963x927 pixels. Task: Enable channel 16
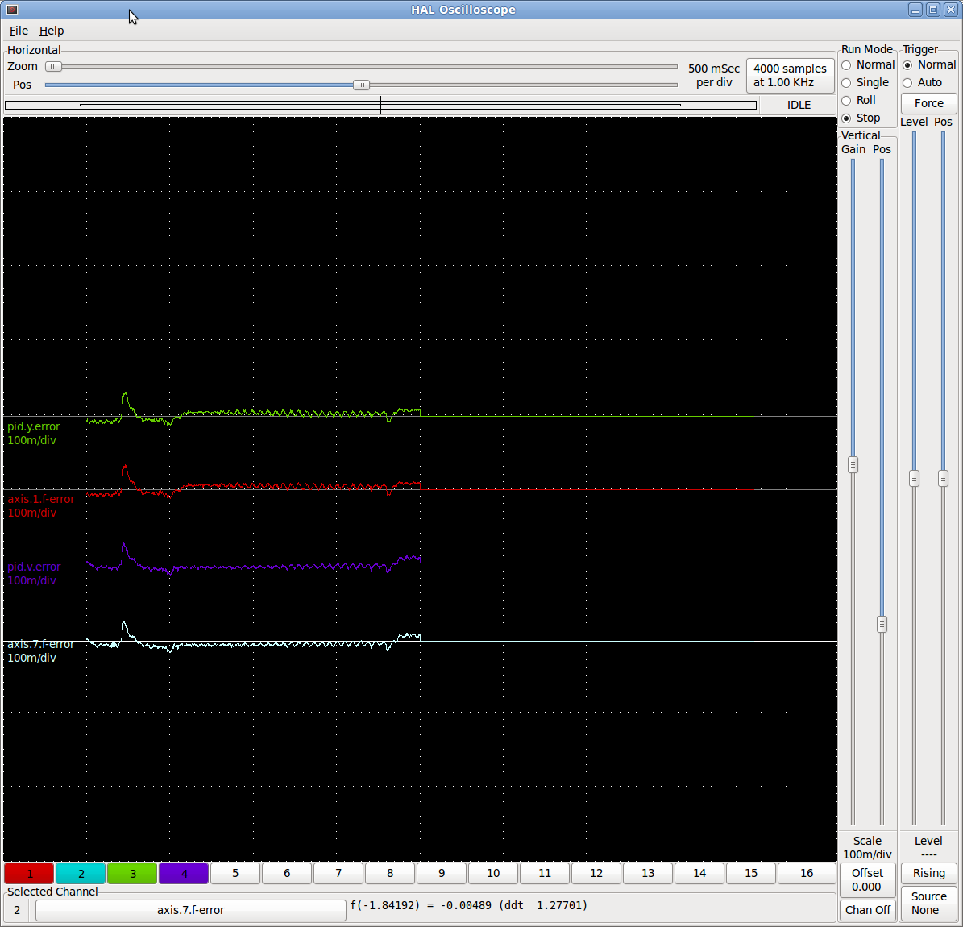pyautogui.click(x=806, y=873)
